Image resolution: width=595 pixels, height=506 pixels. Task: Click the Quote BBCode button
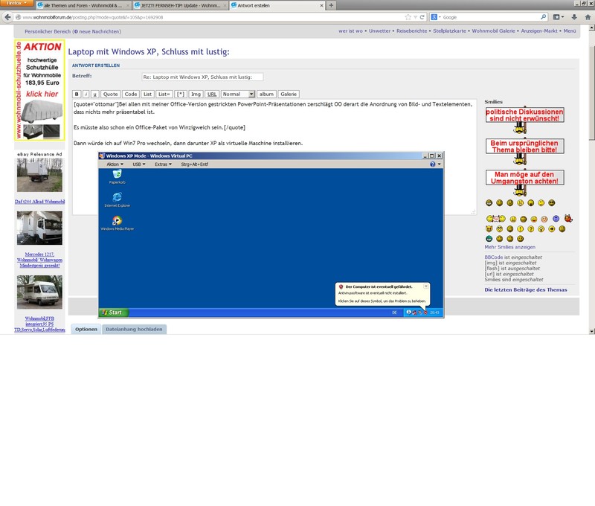click(110, 95)
